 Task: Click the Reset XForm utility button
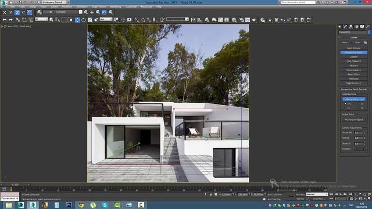pos(354,74)
